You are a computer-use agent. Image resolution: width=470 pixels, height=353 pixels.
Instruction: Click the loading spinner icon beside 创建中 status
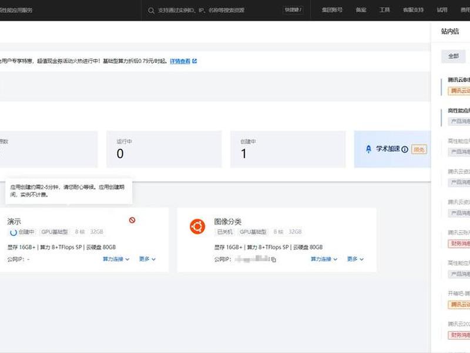(x=13, y=232)
